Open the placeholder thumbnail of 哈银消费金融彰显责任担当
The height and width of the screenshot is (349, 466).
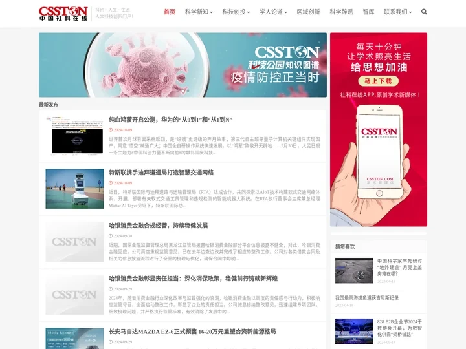(74, 295)
